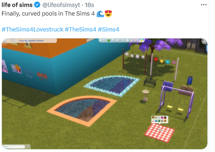
Task: Pick the green picnic blanket swatch
Action: pyautogui.click(x=159, y=120)
